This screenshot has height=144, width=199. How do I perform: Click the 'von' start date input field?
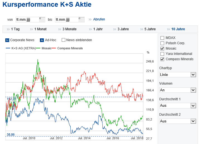coord(27,20)
